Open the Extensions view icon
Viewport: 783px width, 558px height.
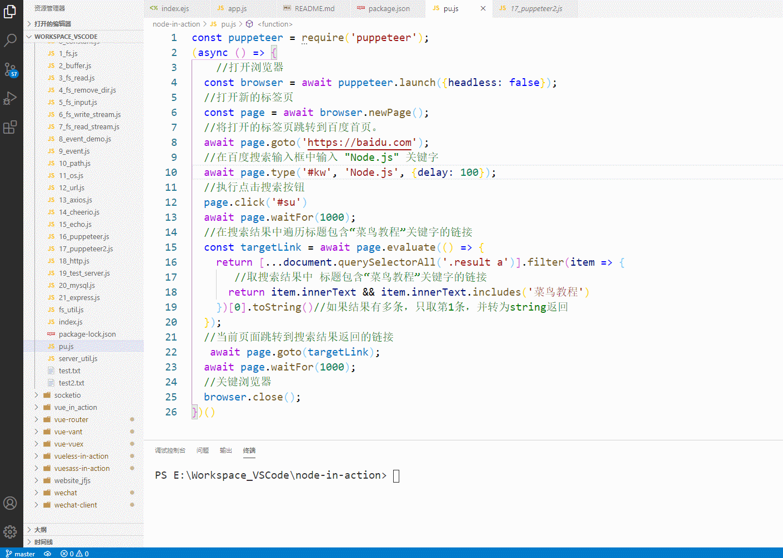pyautogui.click(x=10, y=128)
